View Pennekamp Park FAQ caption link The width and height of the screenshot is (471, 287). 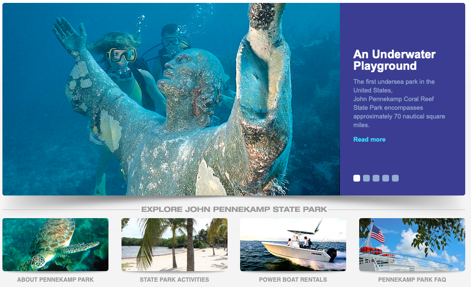pos(412,279)
